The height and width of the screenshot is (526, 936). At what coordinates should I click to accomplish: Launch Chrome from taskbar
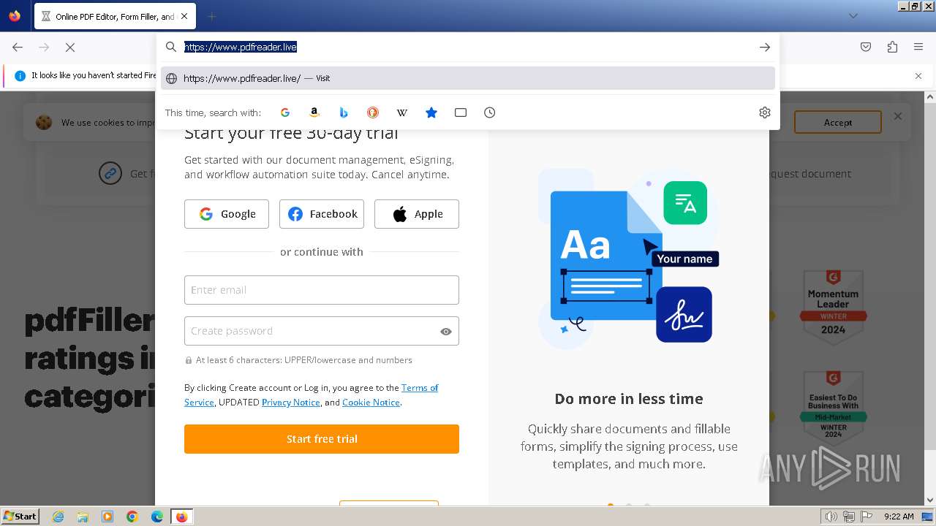[x=132, y=517]
